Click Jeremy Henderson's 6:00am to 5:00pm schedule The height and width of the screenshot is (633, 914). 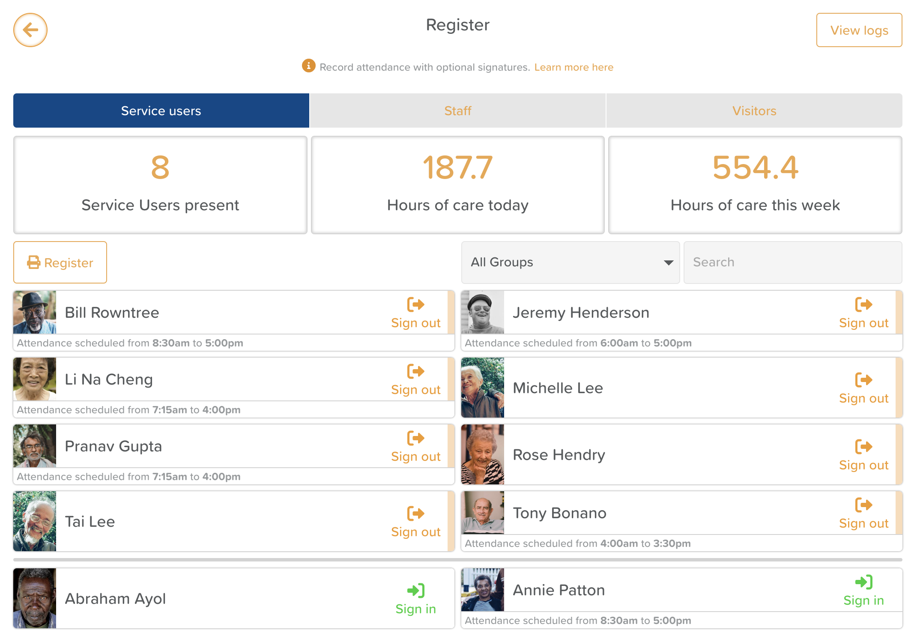tap(578, 343)
